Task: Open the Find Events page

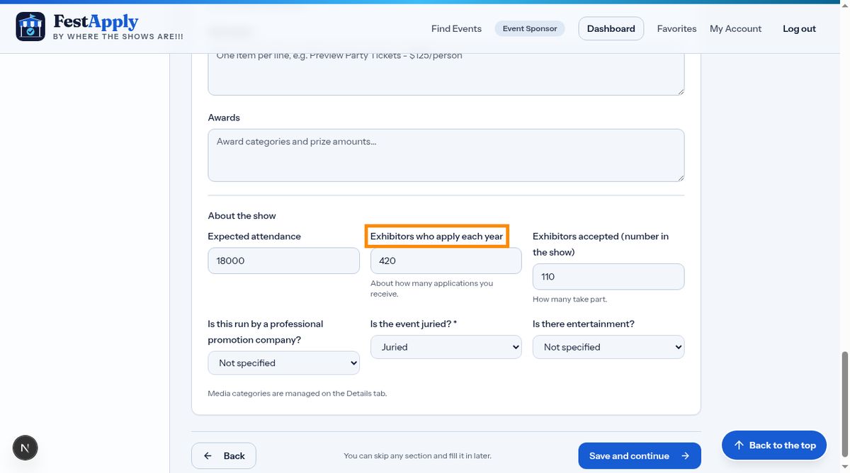Action: (x=456, y=28)
